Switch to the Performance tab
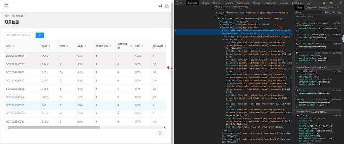This screenshot has width=344, height=144. coord(243,3)
